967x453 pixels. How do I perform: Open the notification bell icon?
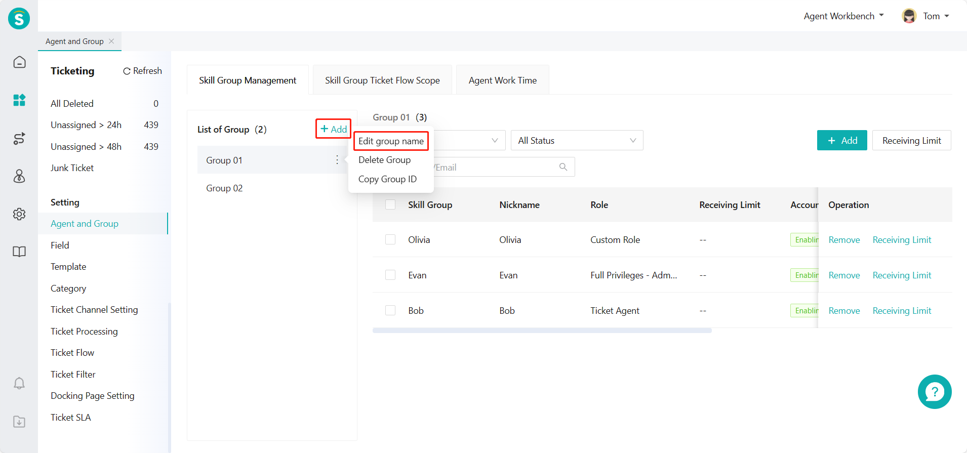(x=19, y=383)
